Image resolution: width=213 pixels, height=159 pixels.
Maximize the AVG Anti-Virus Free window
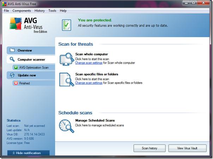tap(194, 3)
